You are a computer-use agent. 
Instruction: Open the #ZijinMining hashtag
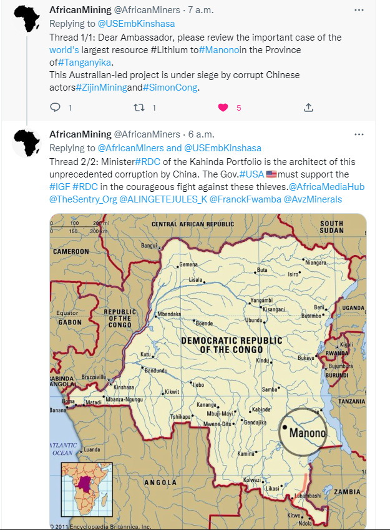[x=101, y=87]
